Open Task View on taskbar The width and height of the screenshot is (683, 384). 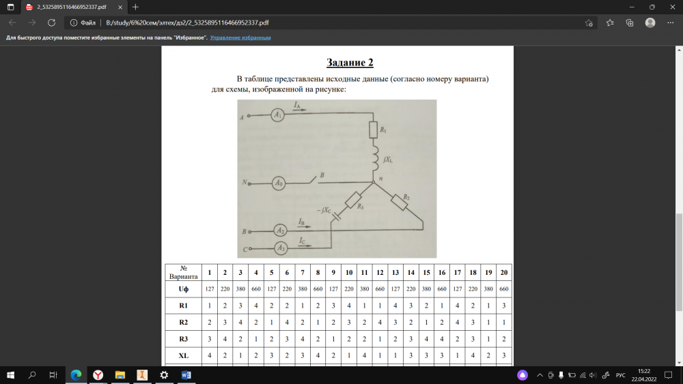coord(53,375)
